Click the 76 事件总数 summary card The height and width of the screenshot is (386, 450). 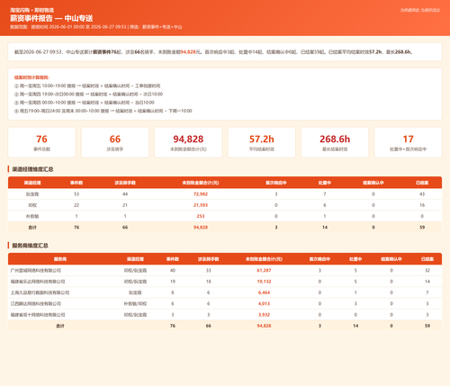41,142
